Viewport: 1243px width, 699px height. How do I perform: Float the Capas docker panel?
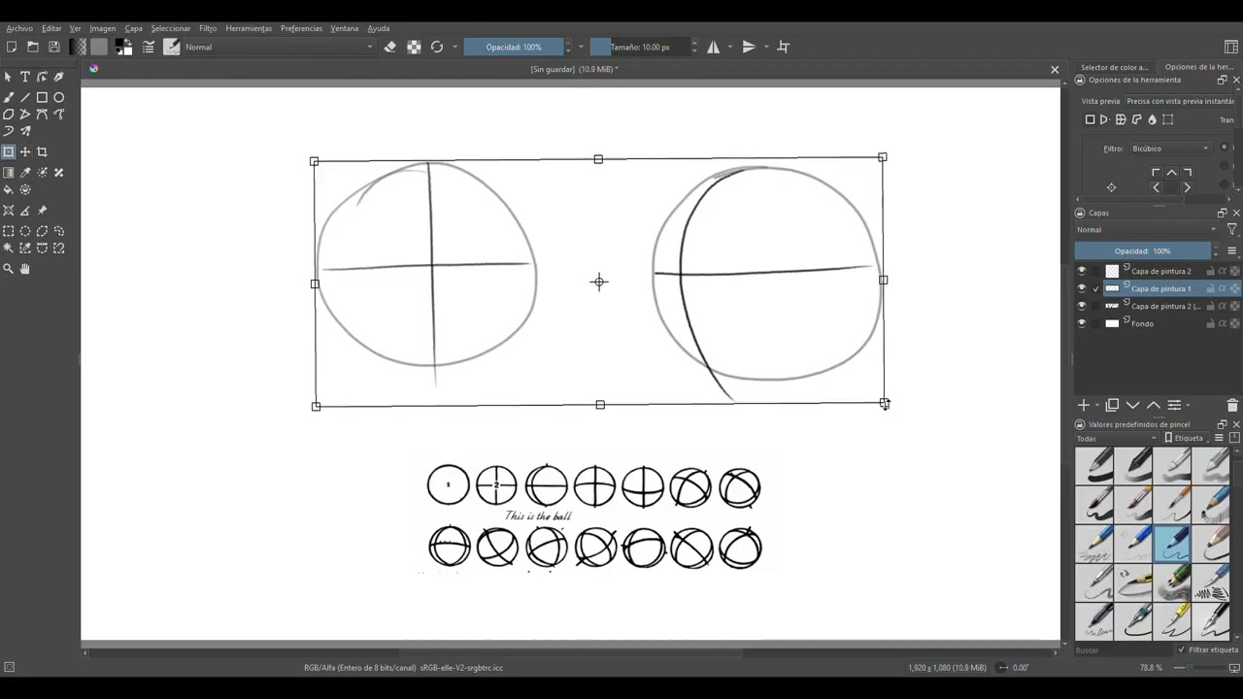pos(1222,213)
